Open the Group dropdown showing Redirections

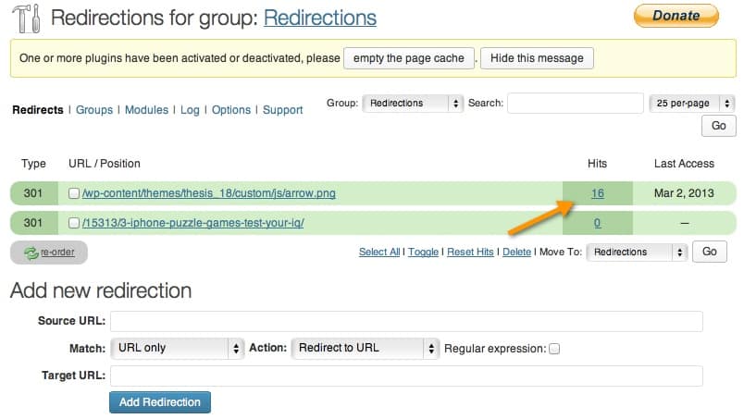(413, 103)
